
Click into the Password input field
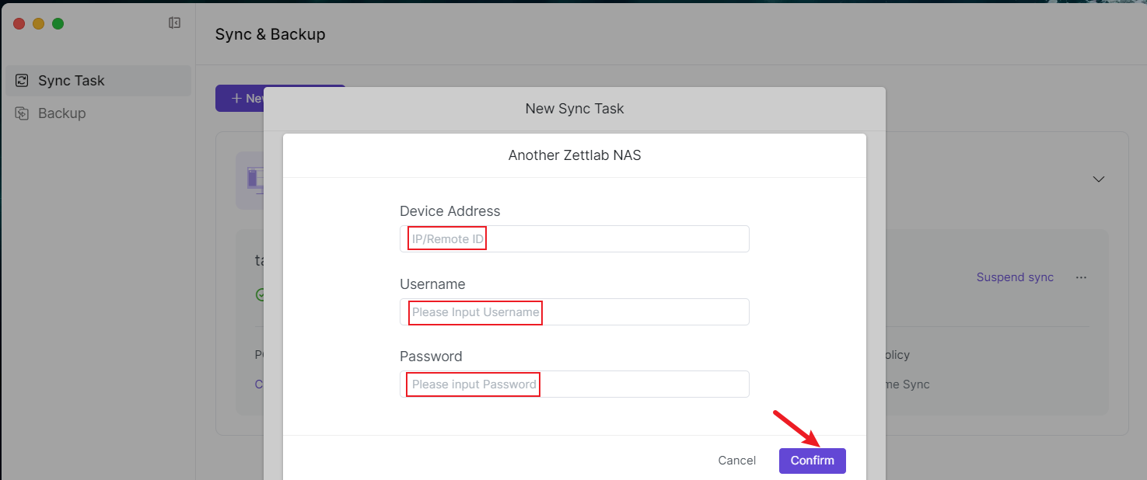point(574,384)
